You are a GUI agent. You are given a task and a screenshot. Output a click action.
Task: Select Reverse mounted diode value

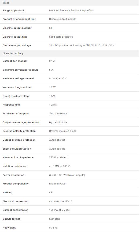[x=63, y=131]
